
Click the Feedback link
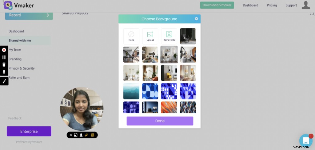[x=15, y=118]
